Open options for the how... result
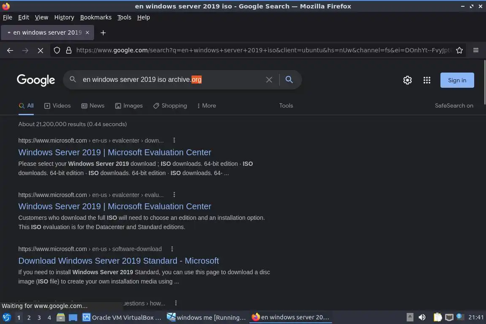 point(176,303)
